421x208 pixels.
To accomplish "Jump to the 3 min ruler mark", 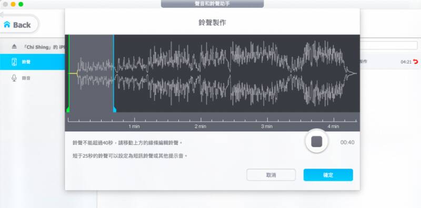I will [267, 126].
